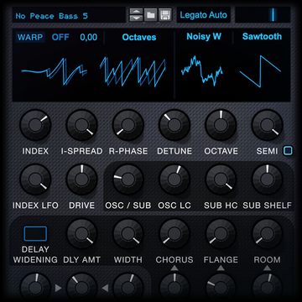
Task: Step presets with the up/down arrows
Action: click(x=136, y=15)
